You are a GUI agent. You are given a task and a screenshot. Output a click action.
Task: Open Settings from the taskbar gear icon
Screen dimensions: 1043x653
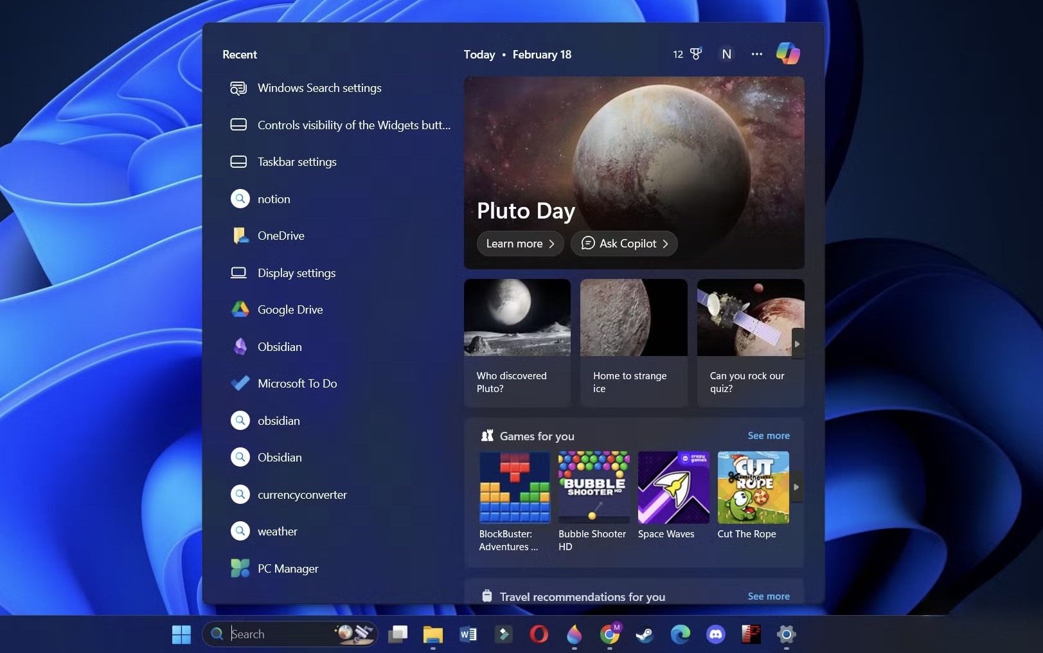click(785, 634)
